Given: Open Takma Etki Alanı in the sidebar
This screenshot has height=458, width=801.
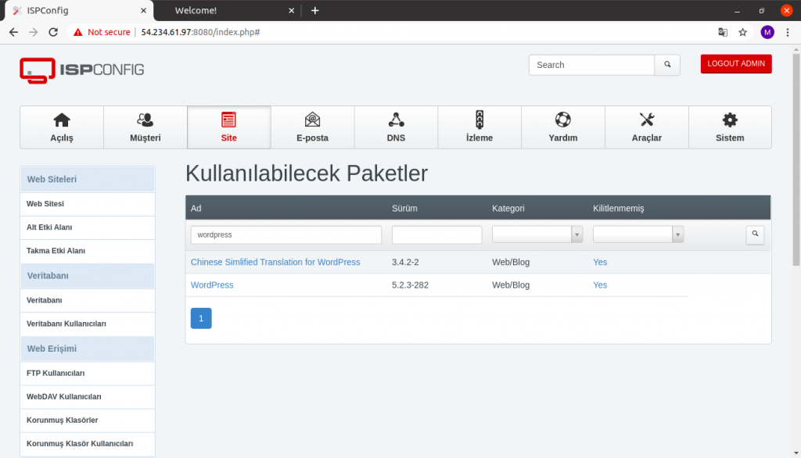Looking at the screenshot, I should 88,251.
